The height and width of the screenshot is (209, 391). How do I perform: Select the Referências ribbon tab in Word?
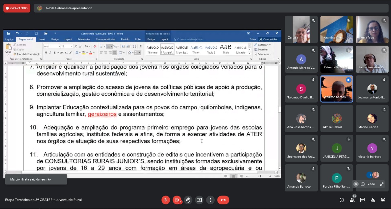[x=84, y=39]
